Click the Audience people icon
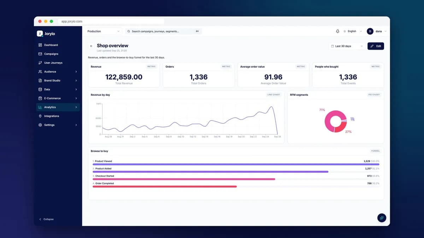Image resolution: width=424 pixels, height=238 pixels. (x=40, y=72)
